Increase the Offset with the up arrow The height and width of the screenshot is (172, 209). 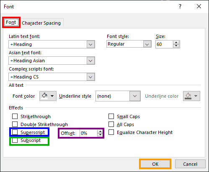click(x=100, y=132)
